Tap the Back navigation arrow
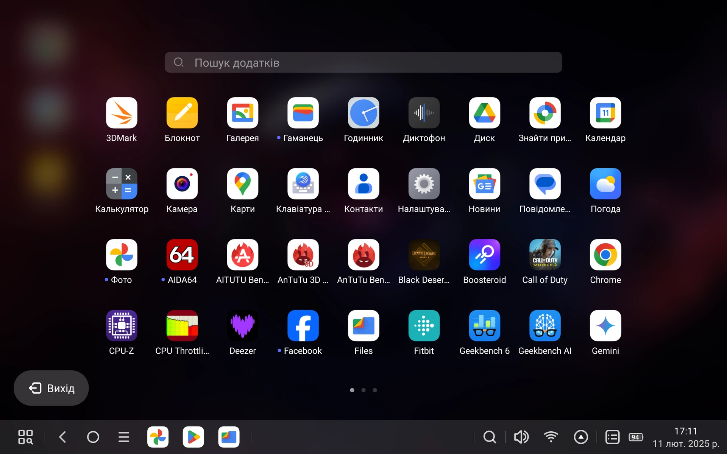 click(x=63, y=437)
